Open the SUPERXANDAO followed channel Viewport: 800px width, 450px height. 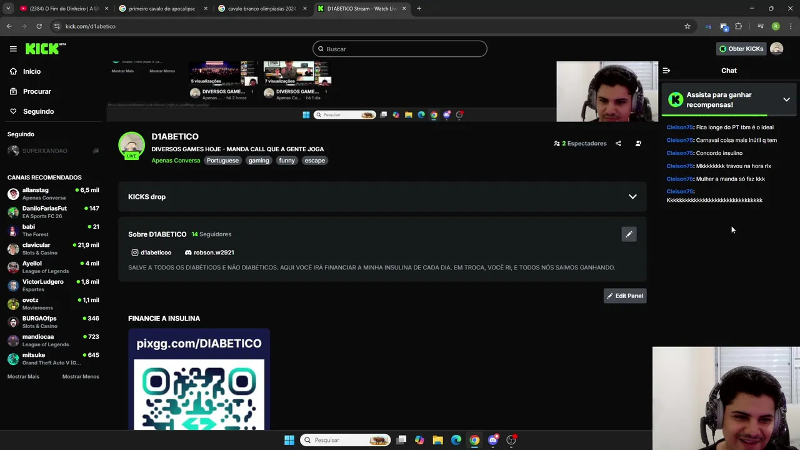coord(53,151)
